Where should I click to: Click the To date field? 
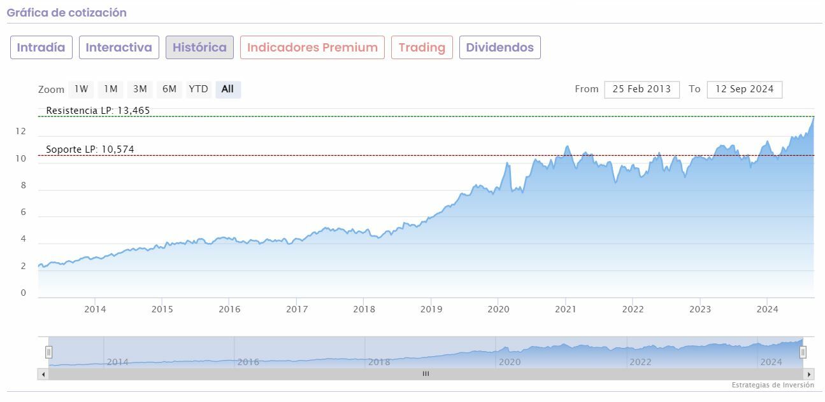[744, 89]
